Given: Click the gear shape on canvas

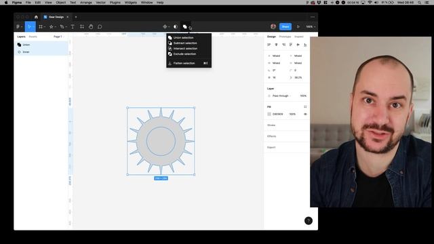Looking at the screenshot, I should pyautogui.click(x=161, y=141).
